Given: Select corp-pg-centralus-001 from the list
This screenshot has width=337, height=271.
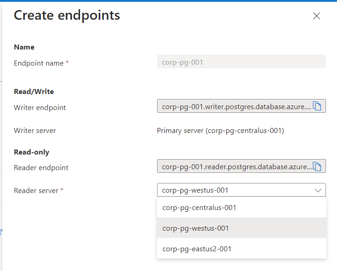Looking at the screenshot, I should coord(242,208).
